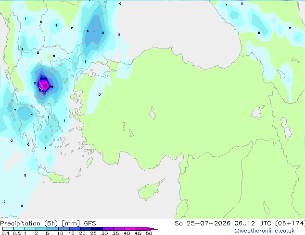Choose the 2–5 mm legend color swatch
The image size is (305, 235).
coord(41,229)
